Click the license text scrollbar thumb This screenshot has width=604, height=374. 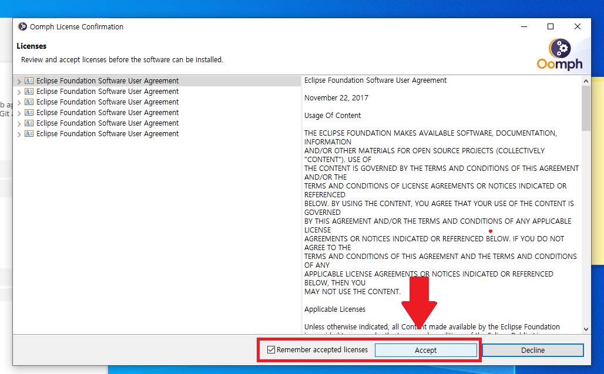pos(586,108)
